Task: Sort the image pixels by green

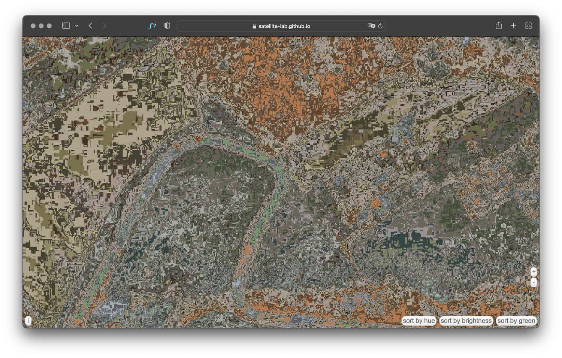Action: (516, 321)
